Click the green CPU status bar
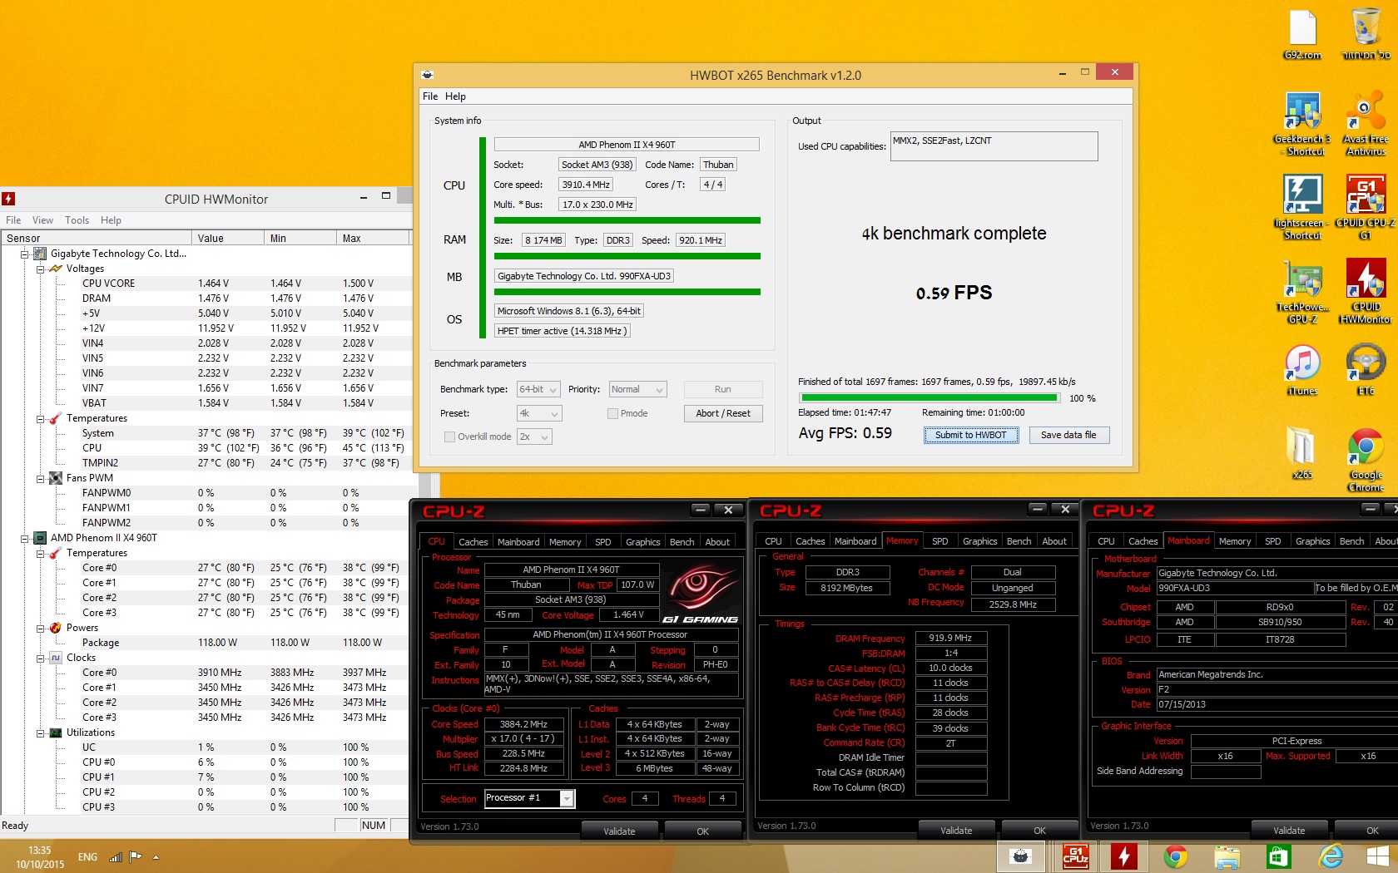Screen dimensions: 1398x873 (627, 220)
